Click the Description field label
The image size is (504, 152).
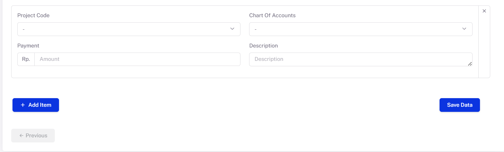click(x=263, y=46)
